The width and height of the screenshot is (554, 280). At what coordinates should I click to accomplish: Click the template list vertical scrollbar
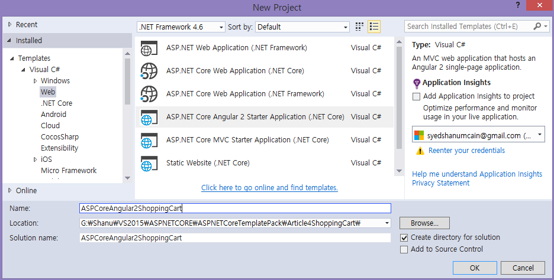tap(400, 97)
